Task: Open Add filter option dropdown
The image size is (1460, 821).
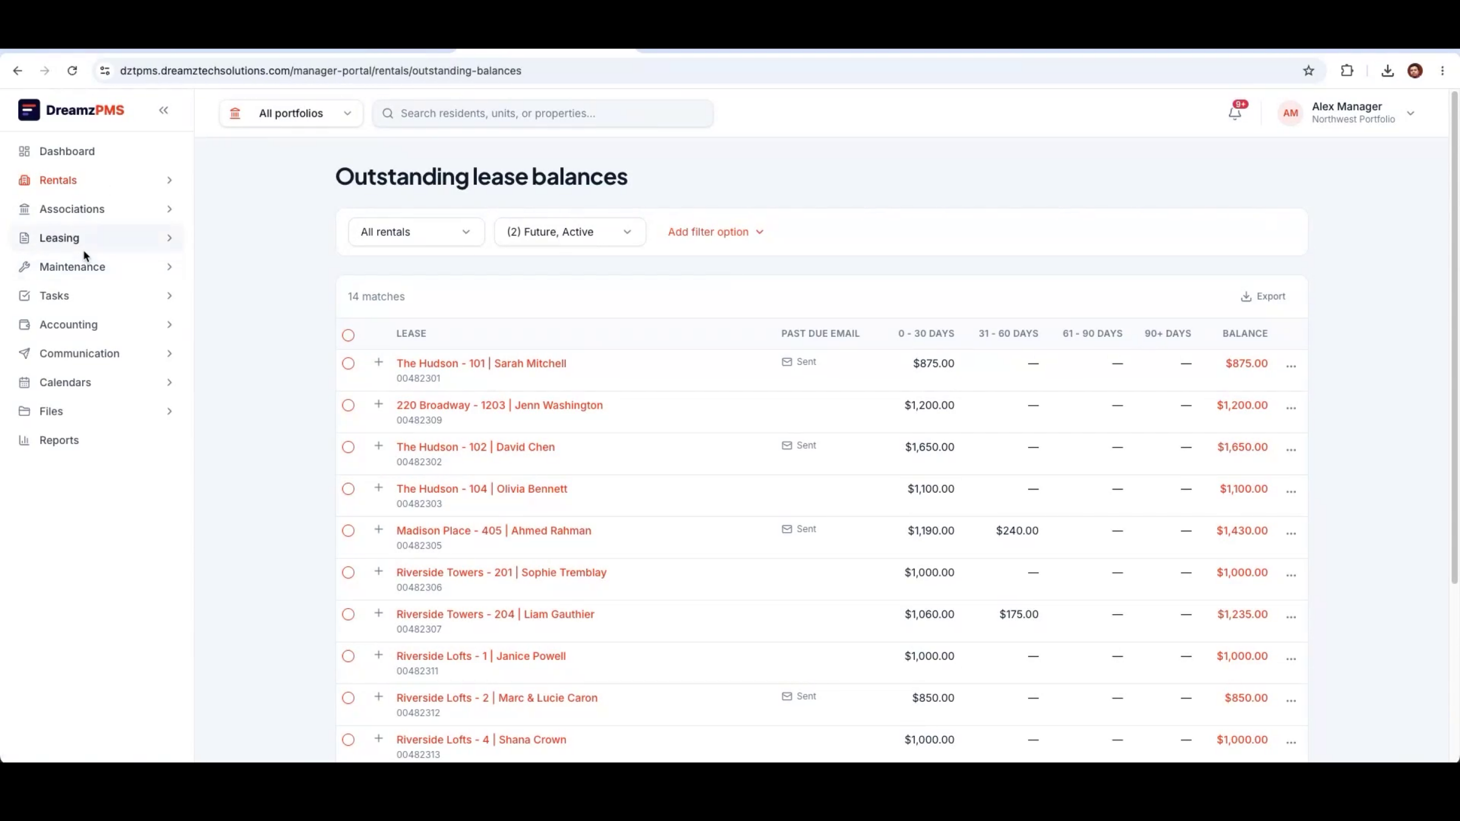Action: (715, 232)
